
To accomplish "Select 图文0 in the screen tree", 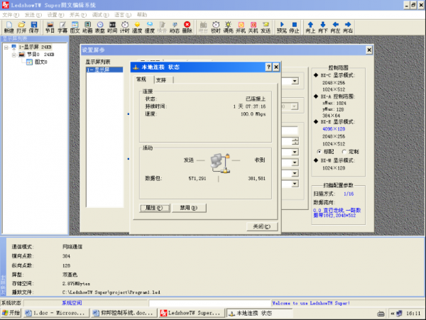I will coord(40,62).
